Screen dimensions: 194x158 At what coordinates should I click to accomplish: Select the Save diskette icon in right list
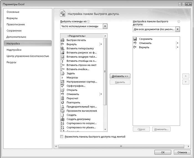(x=135, y=39)
